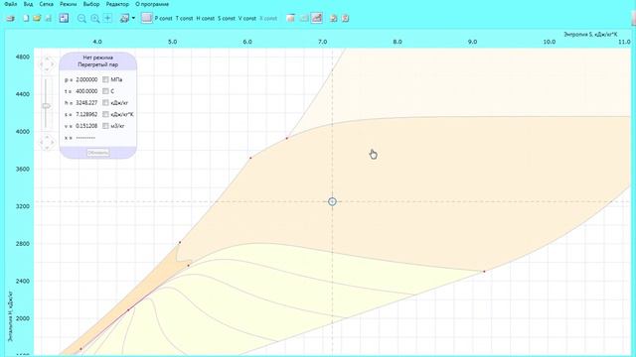Select the T const line mode
636x357 pixels.
pos(184,18)
